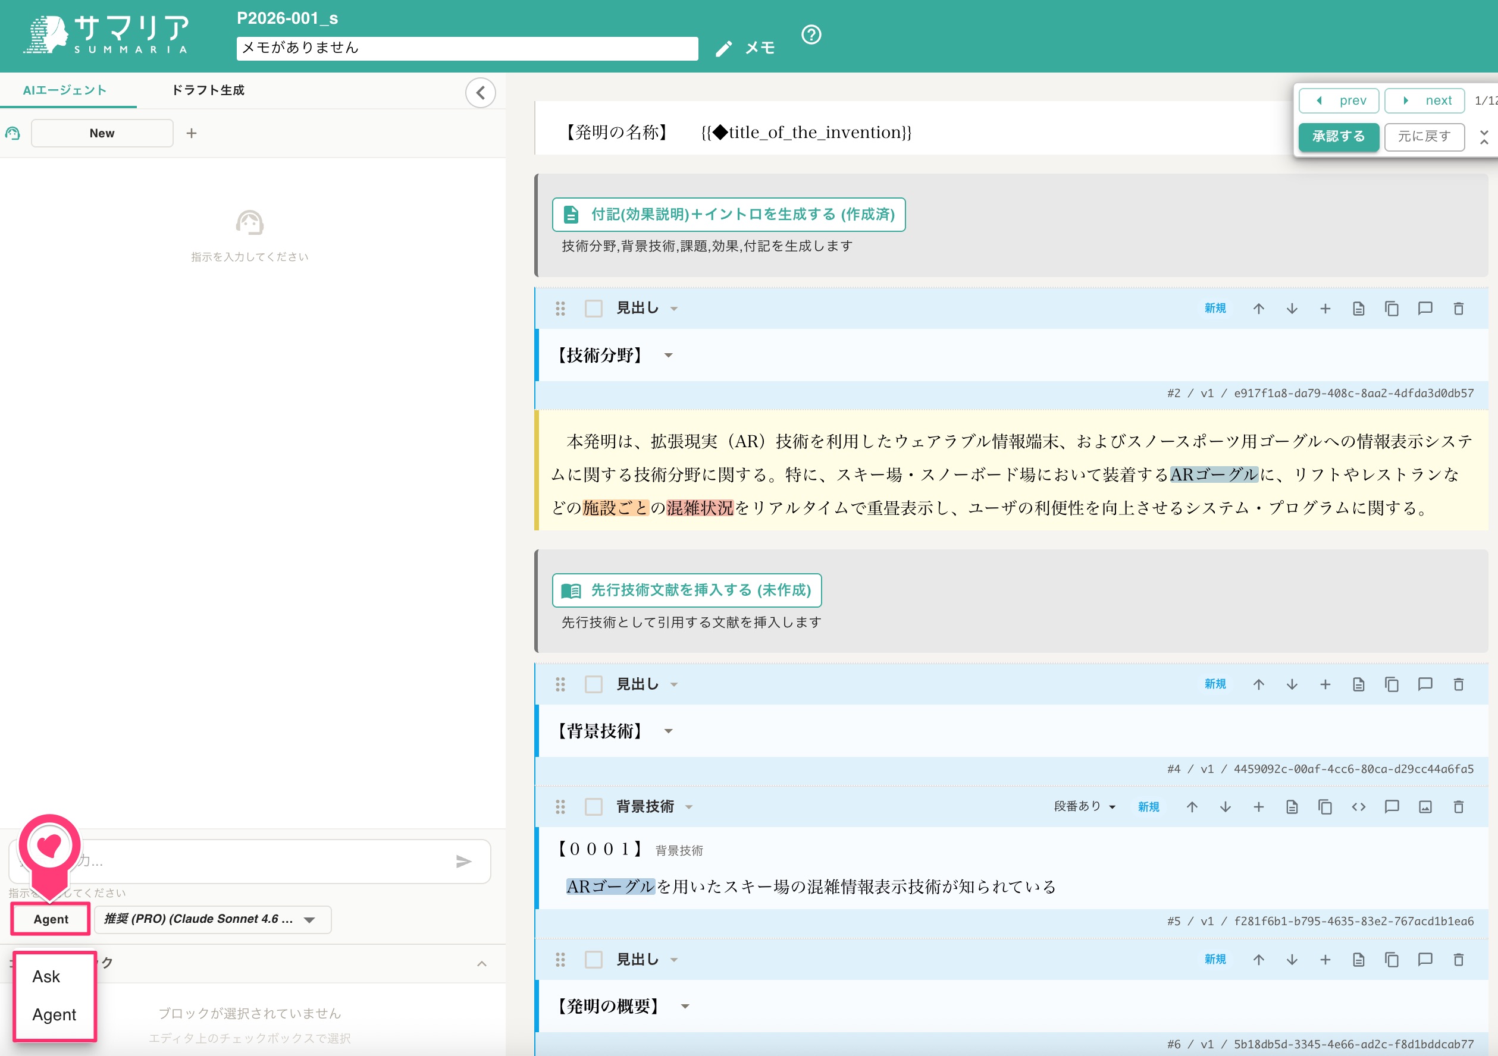Viewport: 1498px width, 1056px height.
Task: Add block below 技術分野 heading
Action: 1325,309
